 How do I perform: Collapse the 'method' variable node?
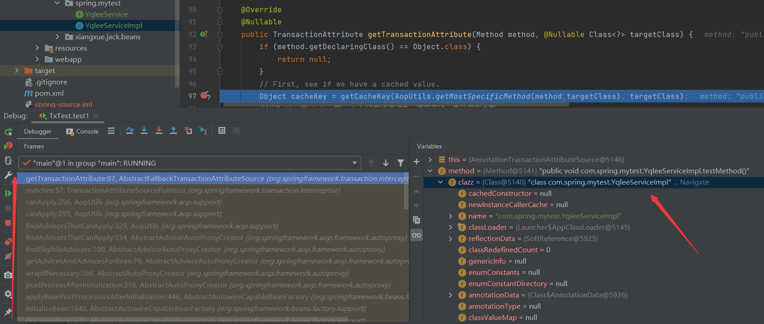[x=430, y=171]
